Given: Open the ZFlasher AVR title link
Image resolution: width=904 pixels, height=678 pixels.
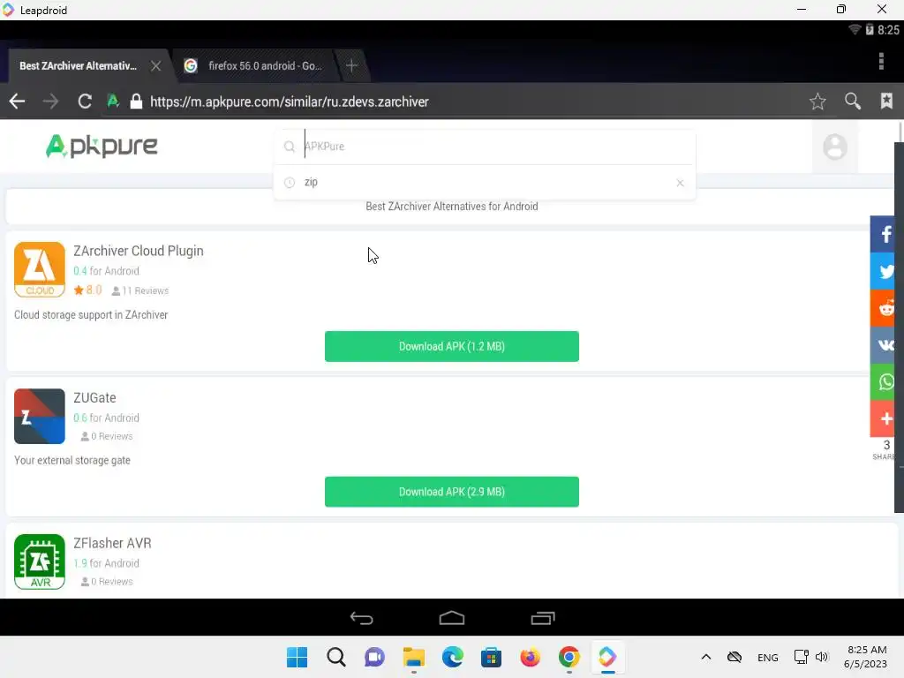Looking at the screenshot, I should point(112,543).
